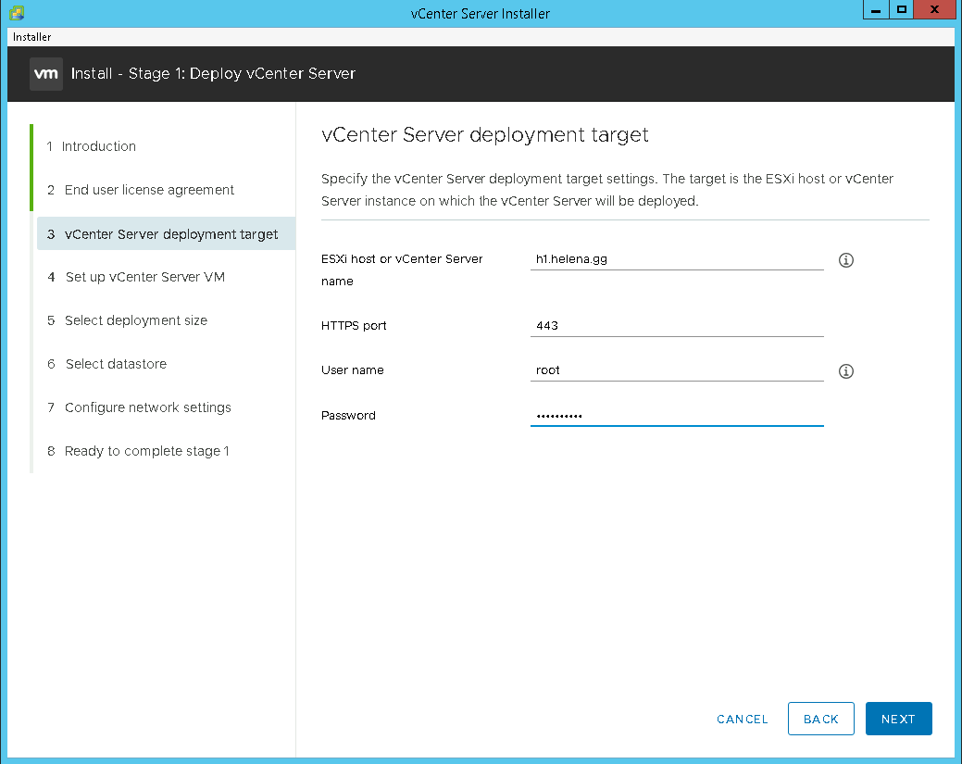Click the ESXi host name input field
This screenshot has height=764, width=962.
pos(676,259)
